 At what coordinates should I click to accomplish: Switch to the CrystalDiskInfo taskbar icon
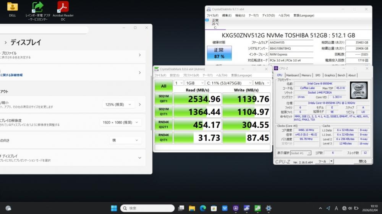click(x=246, y=208)
